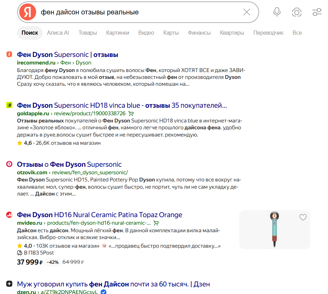Click the goldapple.ru favicon
The height and width of the screenshot is (294, 328).
coord(9,105)
